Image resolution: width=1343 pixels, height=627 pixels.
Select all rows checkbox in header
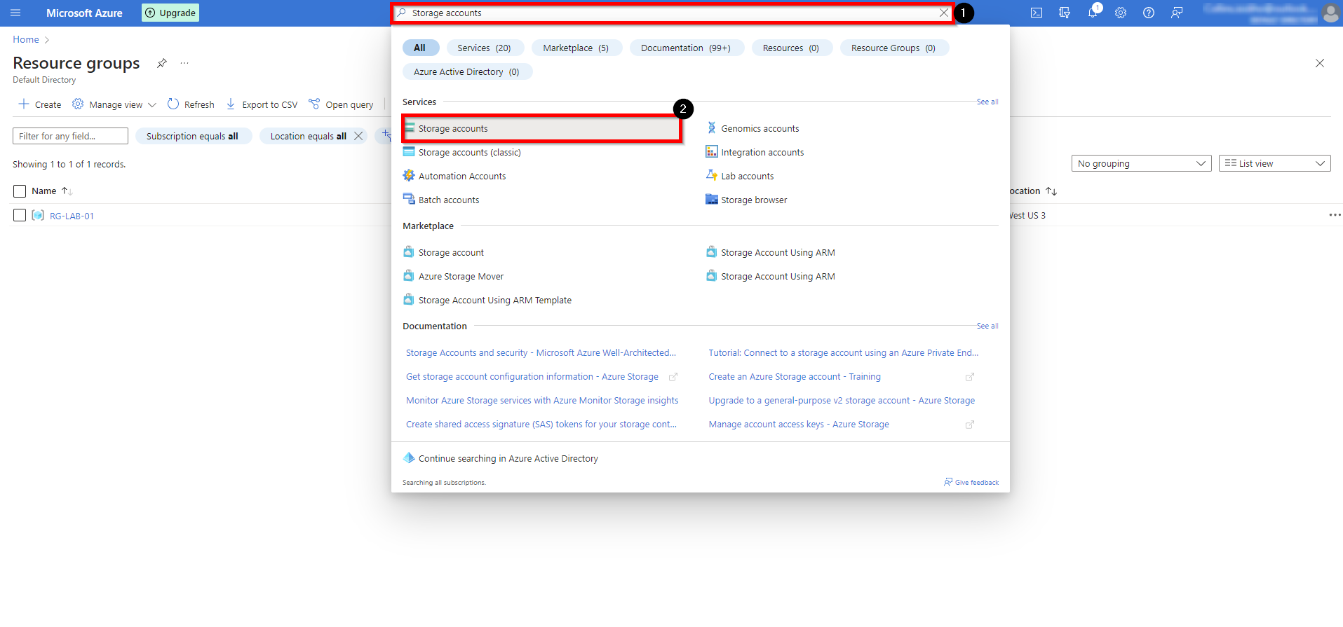20,191
